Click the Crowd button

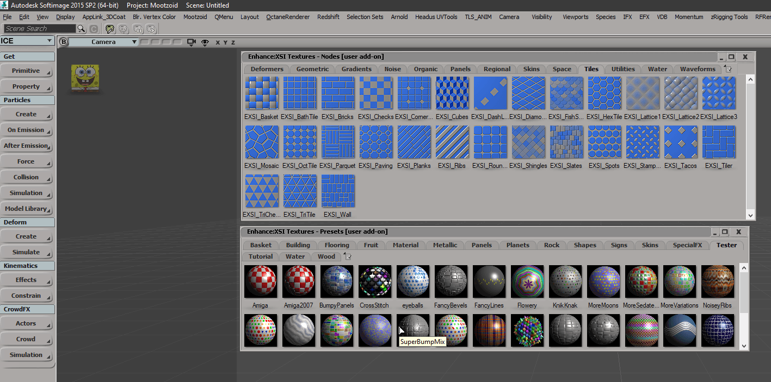click(x=27, y=339)
